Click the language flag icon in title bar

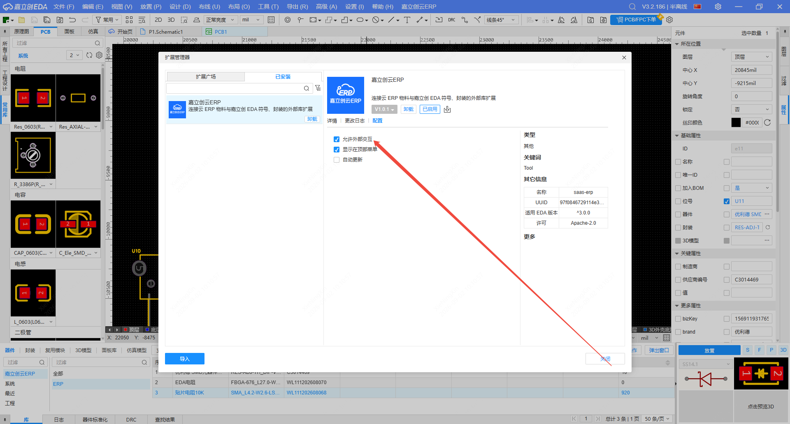tap(697, 7)
